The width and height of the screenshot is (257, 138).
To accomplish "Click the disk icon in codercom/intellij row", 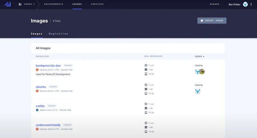I will pyautogui.click(x=146, y=132).
